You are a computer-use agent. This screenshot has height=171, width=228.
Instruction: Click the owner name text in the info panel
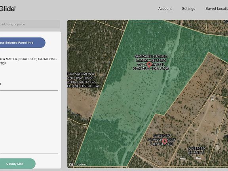(x=28, y=61)
